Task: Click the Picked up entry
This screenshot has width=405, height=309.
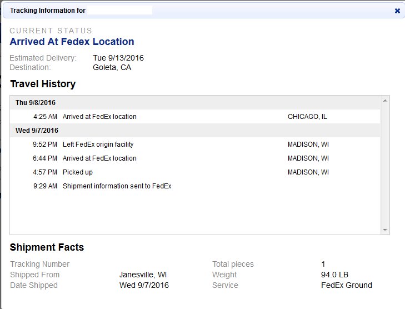Action: click(x=78, y=172)
